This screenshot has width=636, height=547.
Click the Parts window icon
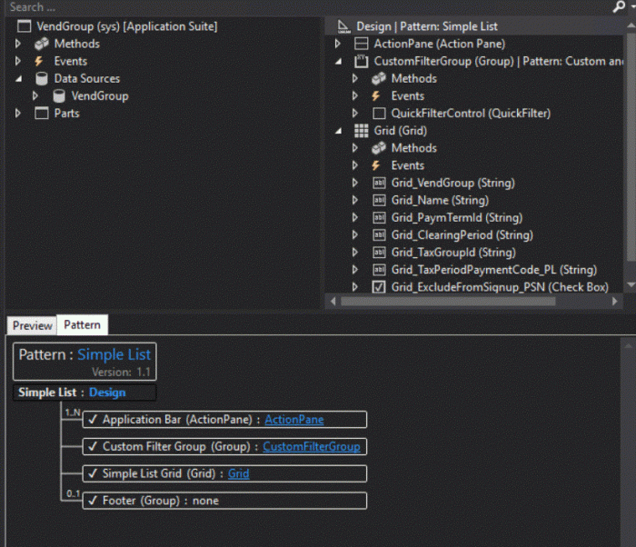click(42, 114)
